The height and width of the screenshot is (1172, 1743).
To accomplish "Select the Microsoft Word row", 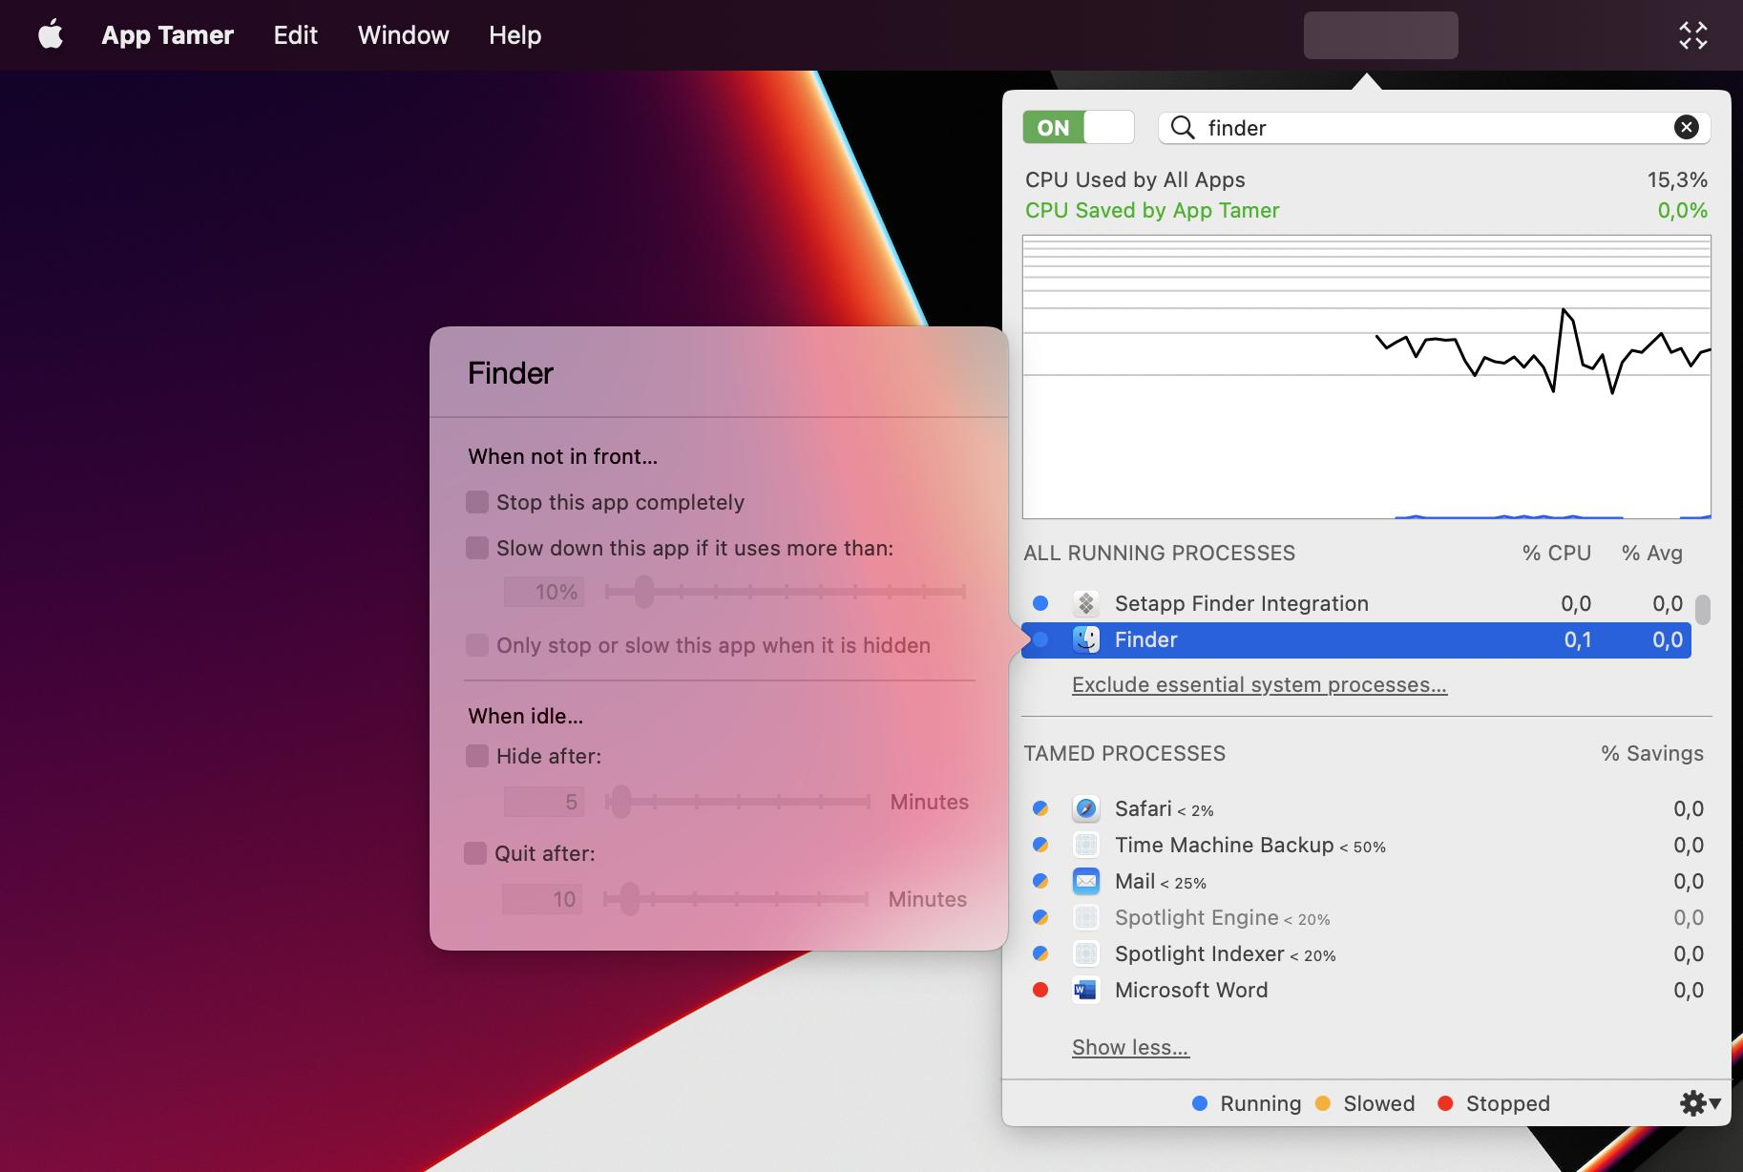I will point(1366,990).
